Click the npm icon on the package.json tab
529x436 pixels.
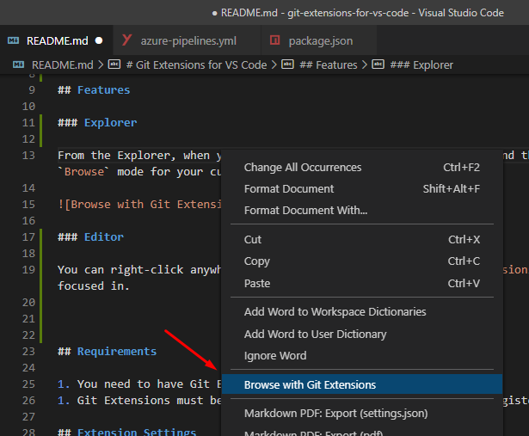275,40
